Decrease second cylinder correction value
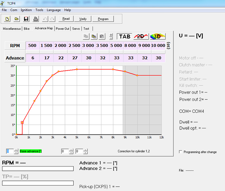Image resolution: width=225 pixels, height=191 pixels. click(x=85, y=153)
